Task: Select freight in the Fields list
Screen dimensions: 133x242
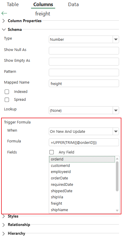Action: [82, 204]
